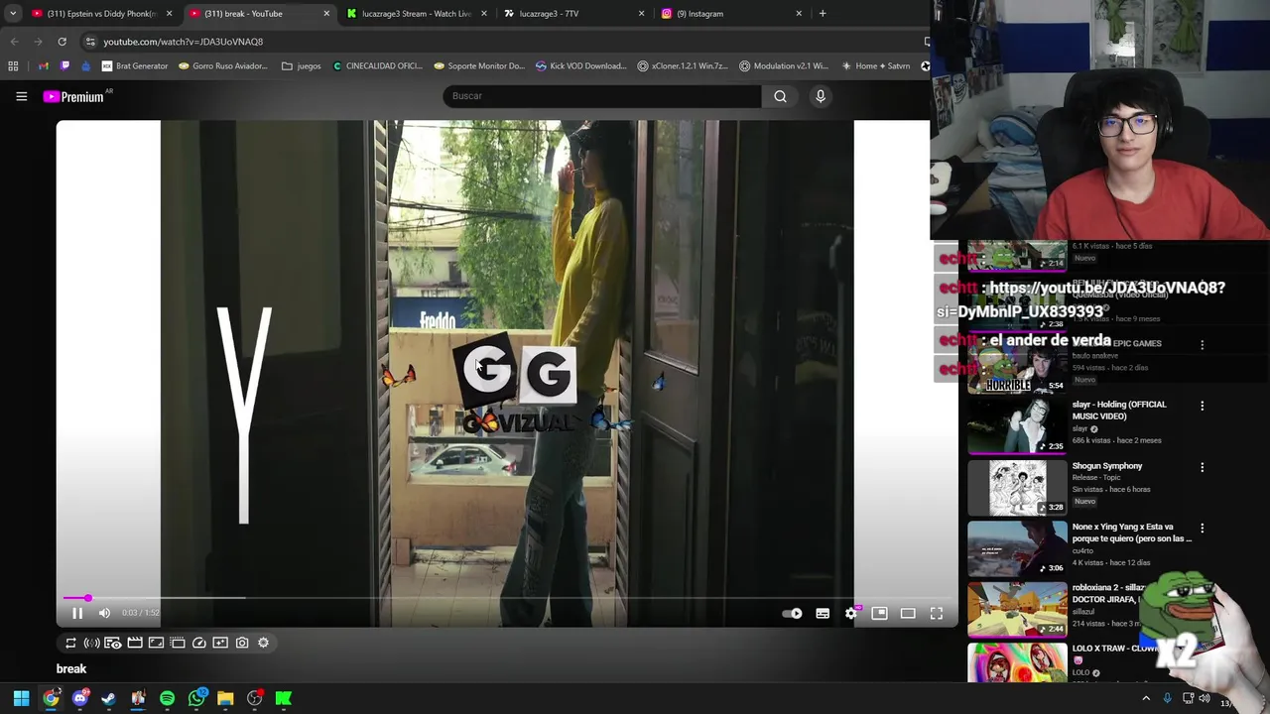Open options menu for slayr Holding video
1270x714 pixels.
click(1203, 406)
